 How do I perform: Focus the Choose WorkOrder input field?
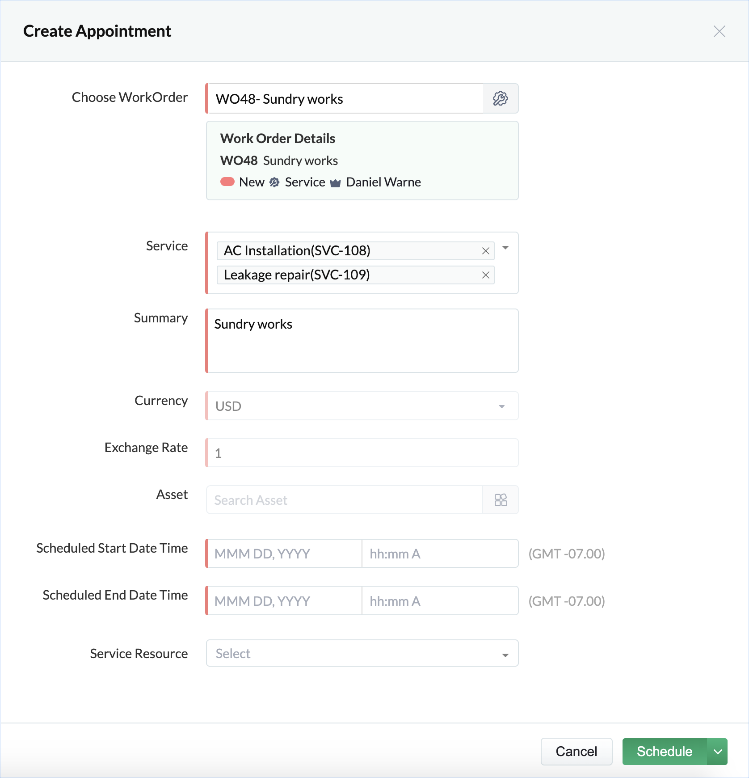(345, 98)
